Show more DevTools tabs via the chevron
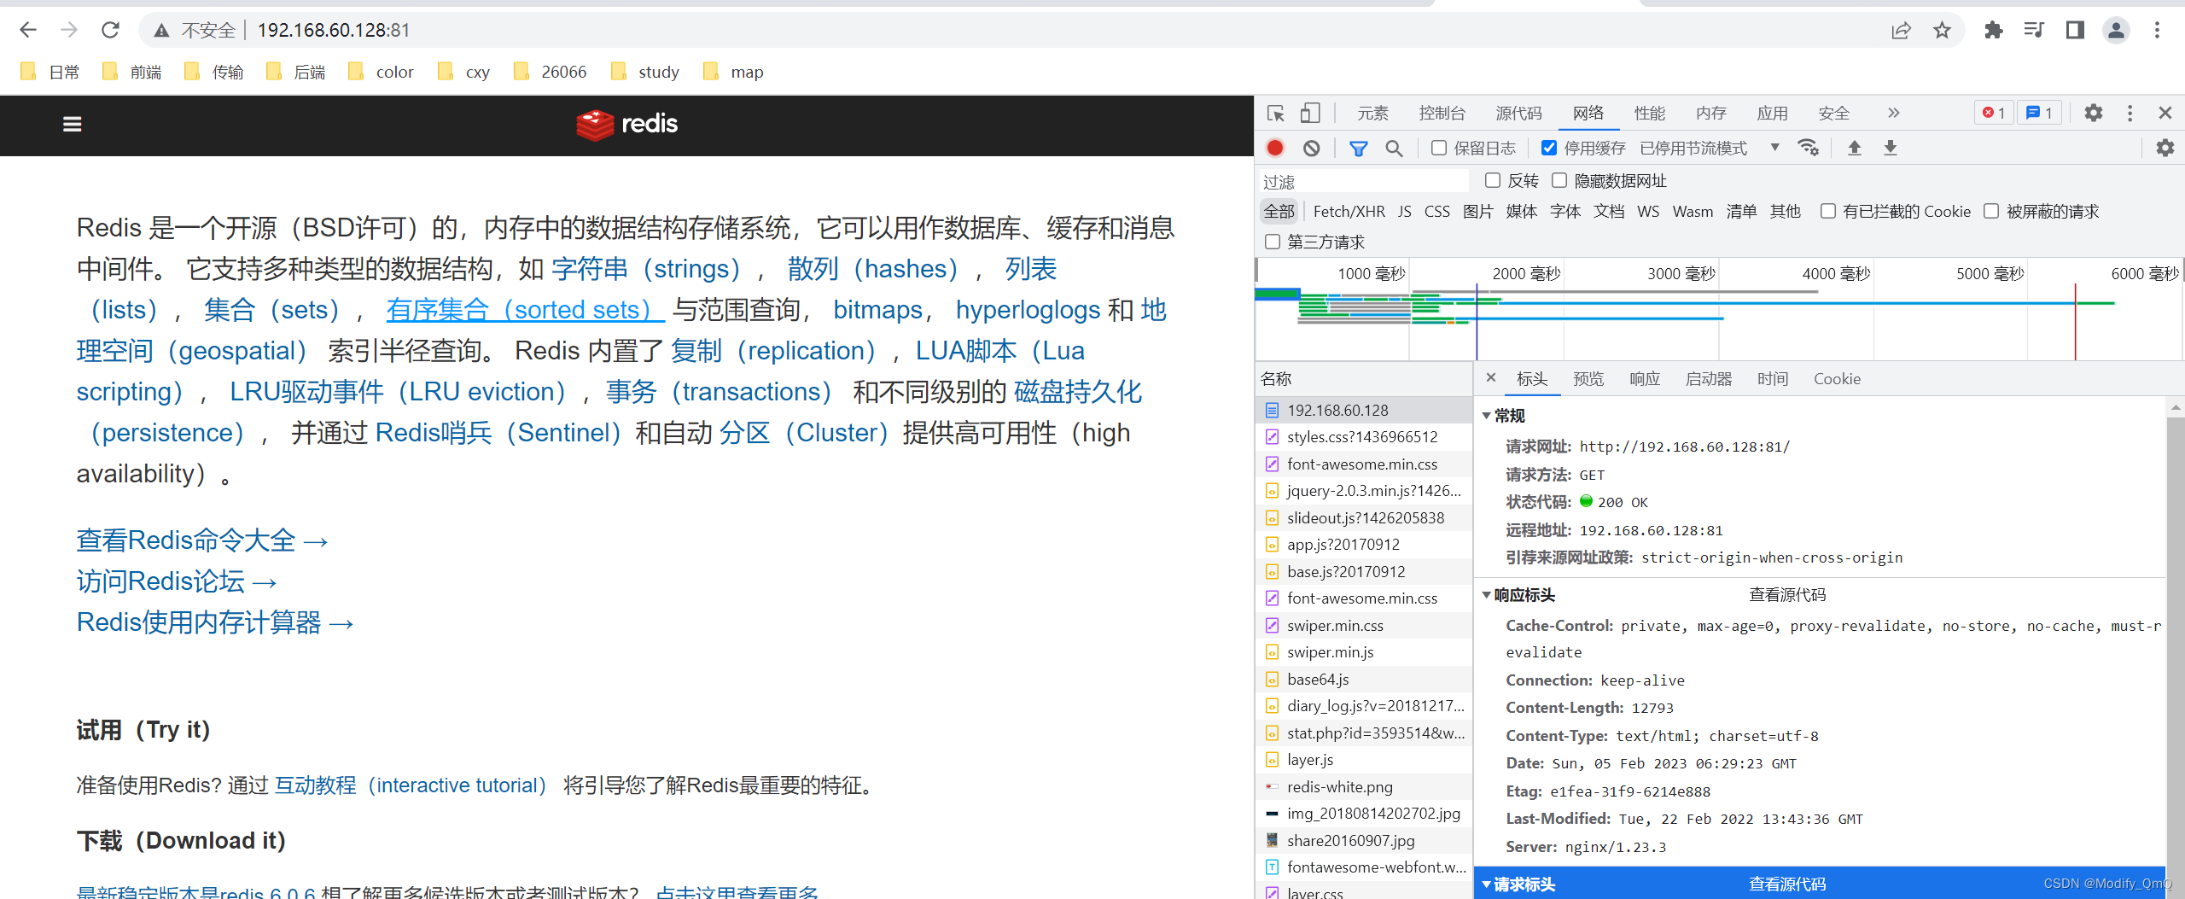2185x899 pixels. [x=1894, y=113]
